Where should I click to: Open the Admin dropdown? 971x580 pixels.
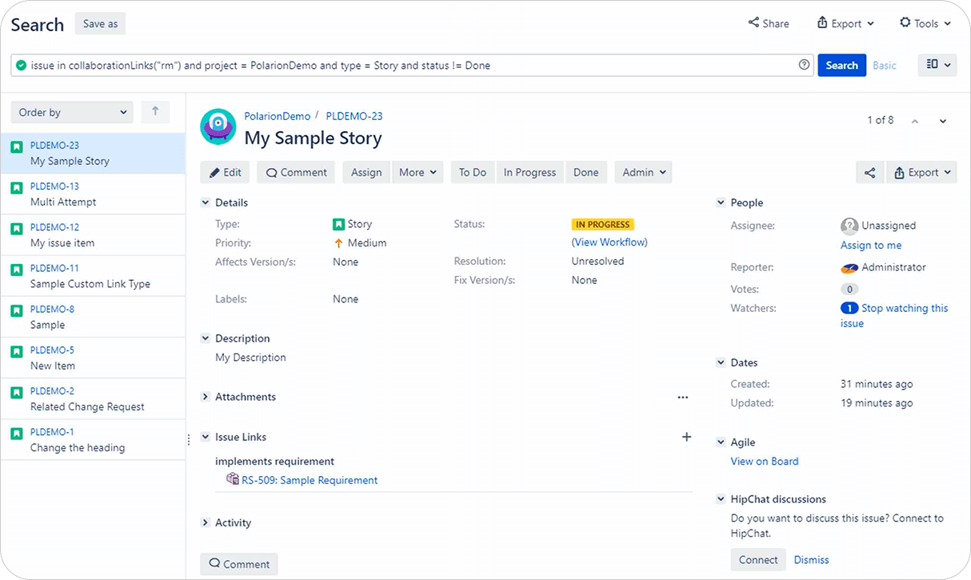coord(643,173)
